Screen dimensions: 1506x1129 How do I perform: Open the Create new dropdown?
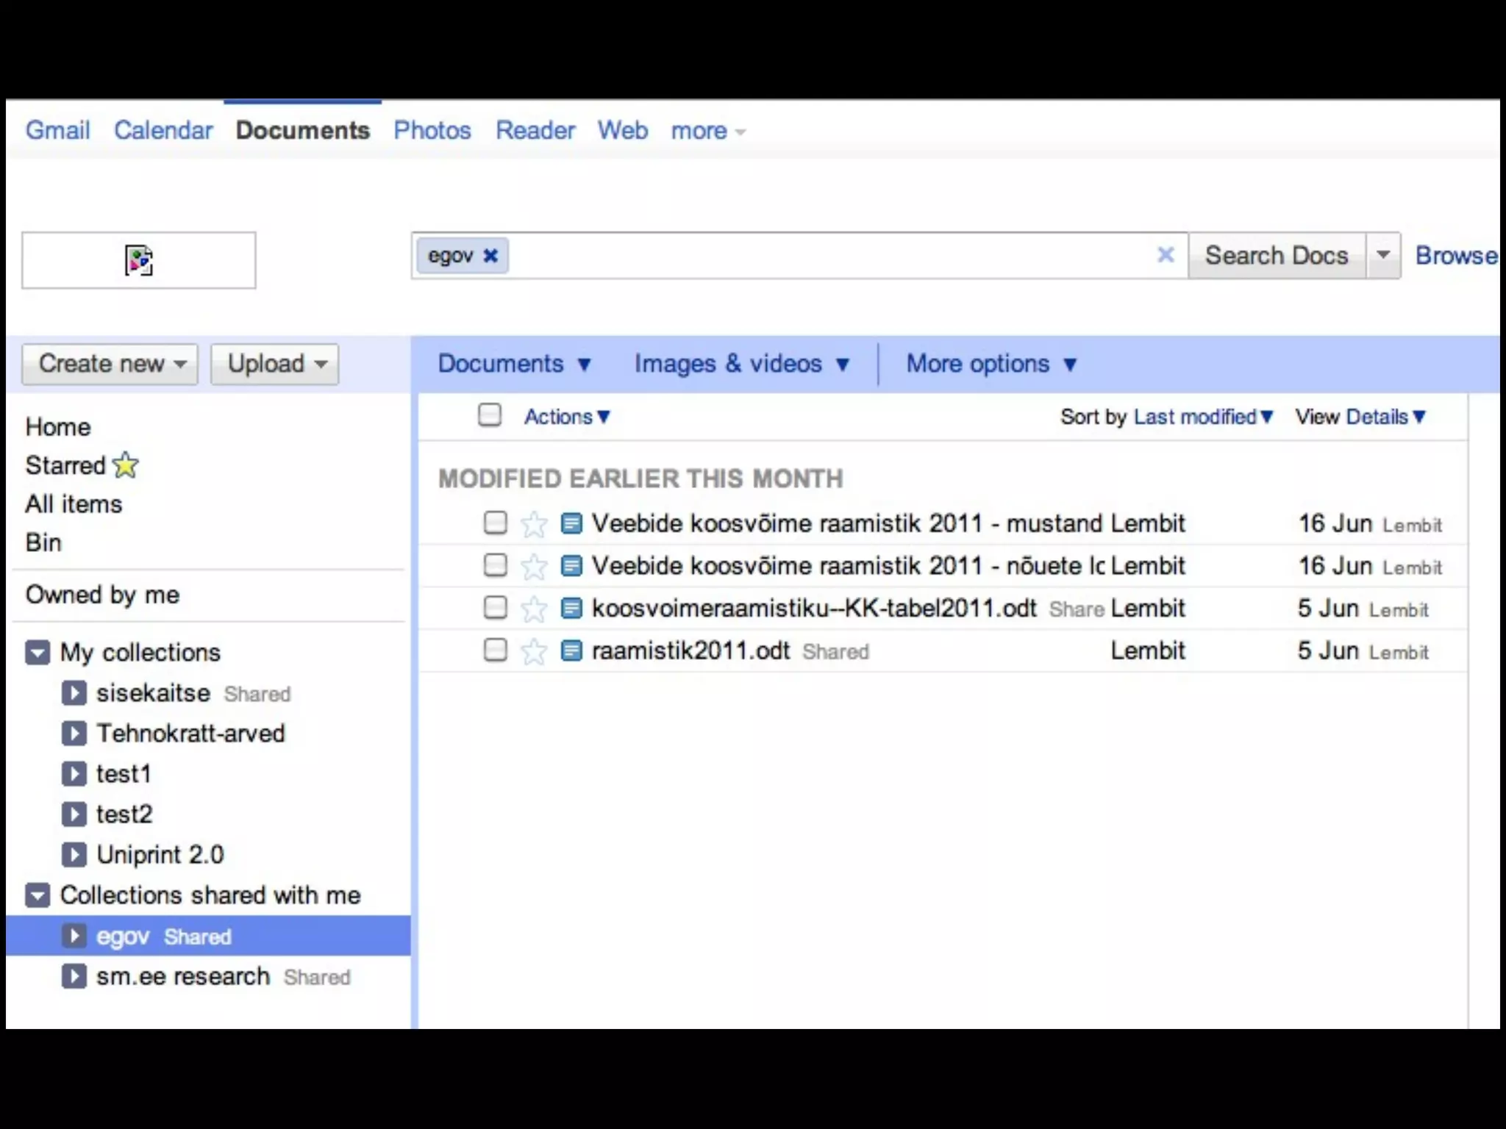coord(110,364)
